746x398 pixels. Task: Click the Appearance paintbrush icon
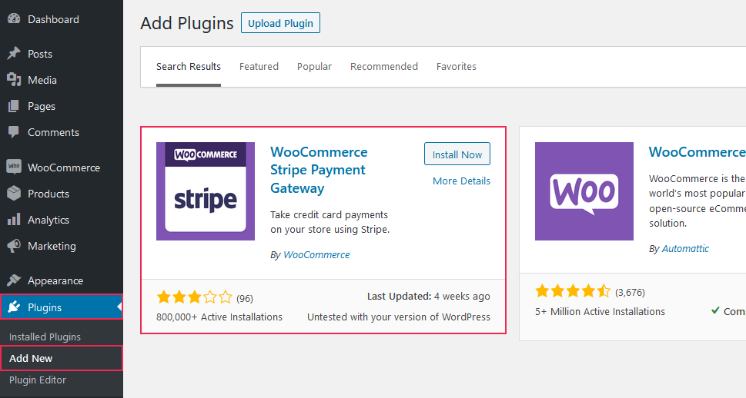coord(14,280)
